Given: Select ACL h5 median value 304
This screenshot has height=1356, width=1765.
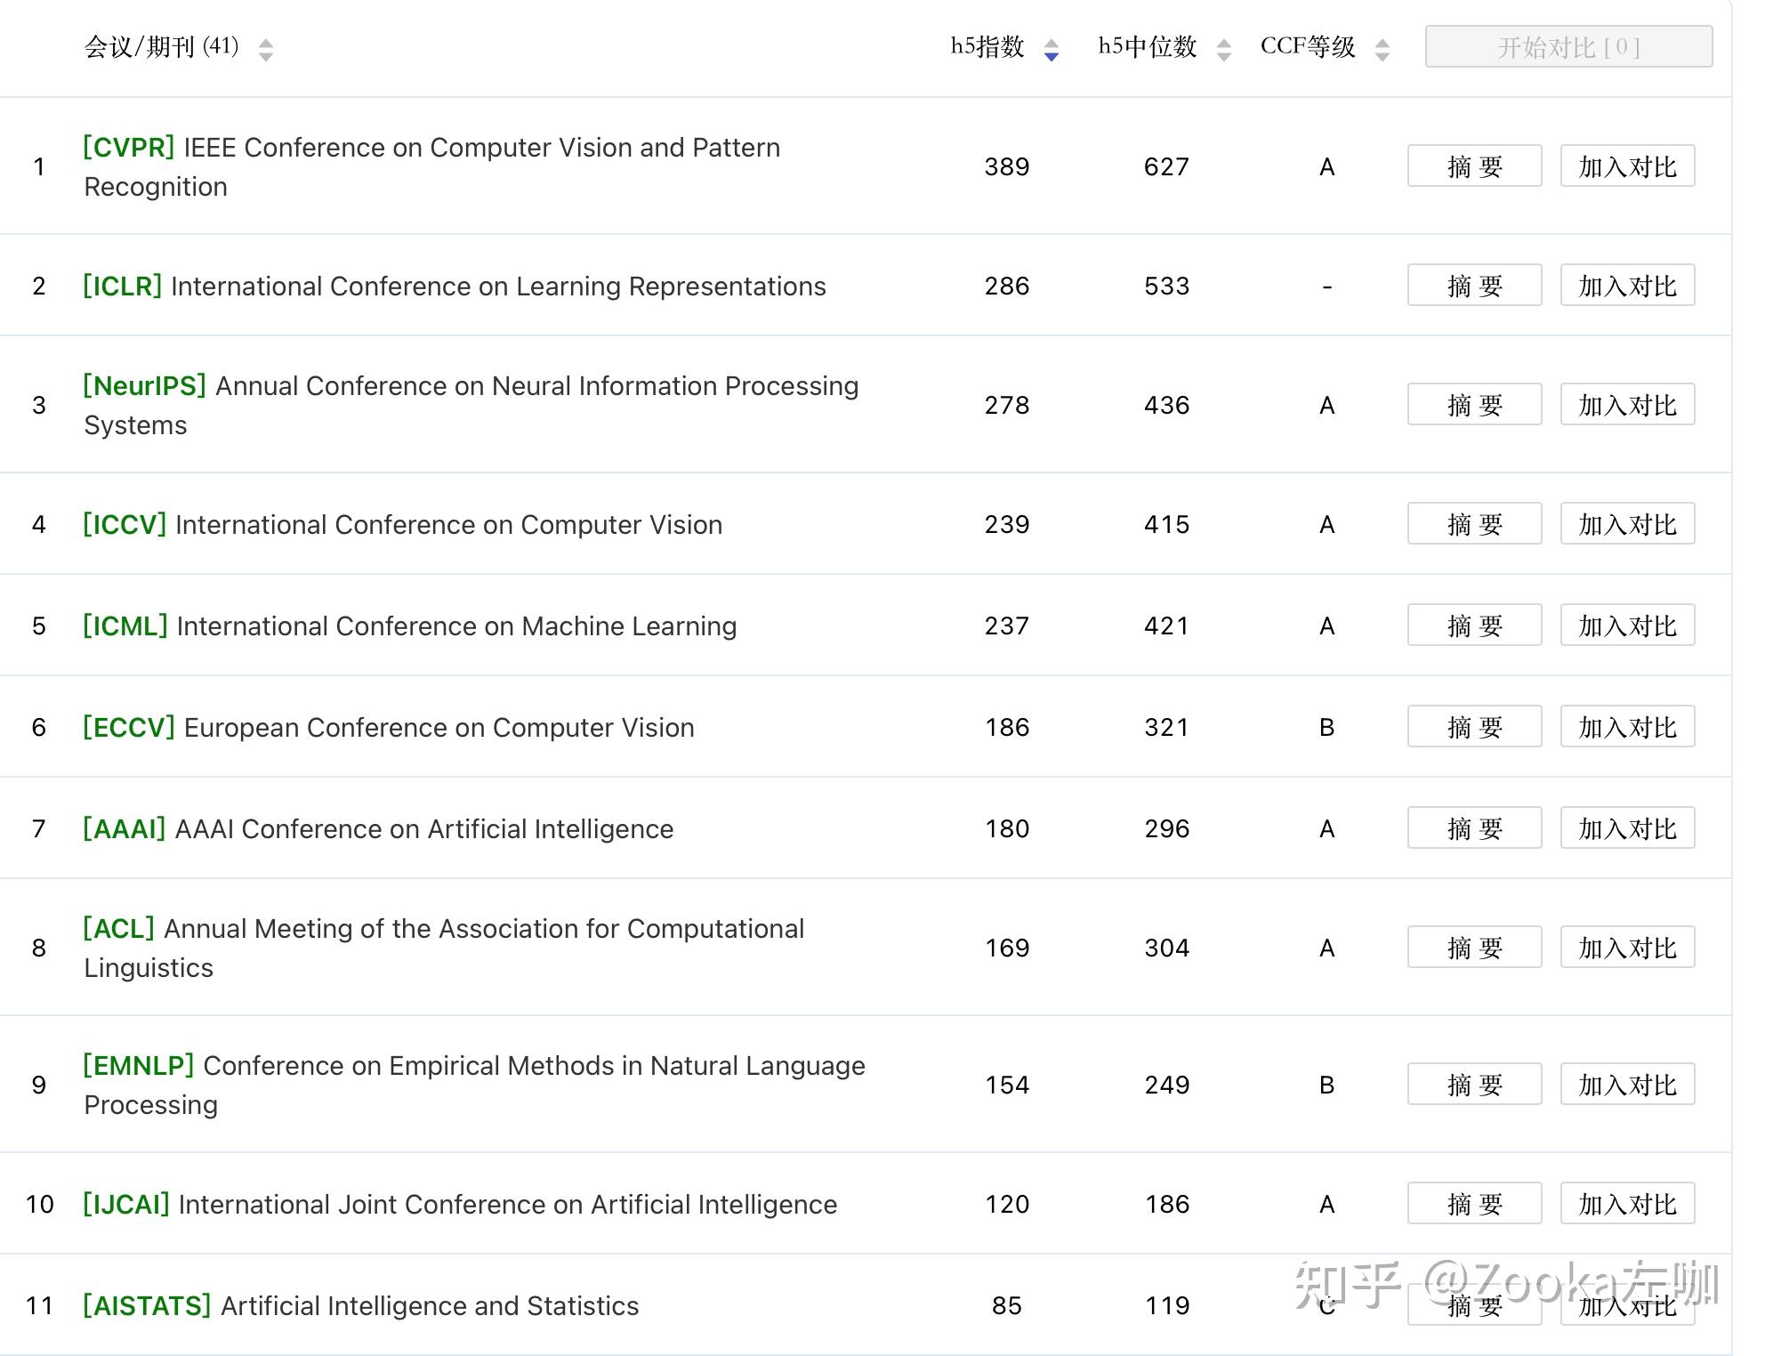Looking at the screenshot, I should click(1166, 948).
